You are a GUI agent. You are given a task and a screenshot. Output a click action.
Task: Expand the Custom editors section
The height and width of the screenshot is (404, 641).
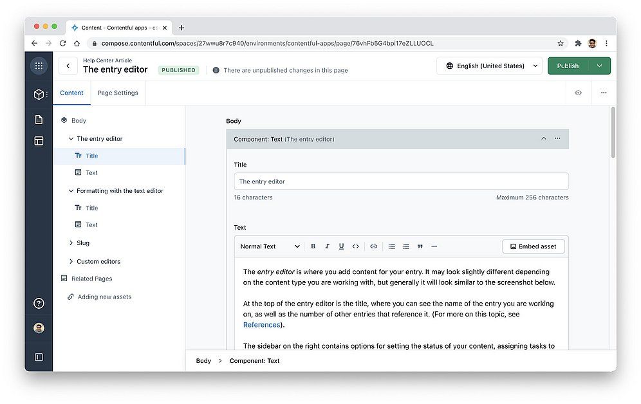tap(71, 261)
